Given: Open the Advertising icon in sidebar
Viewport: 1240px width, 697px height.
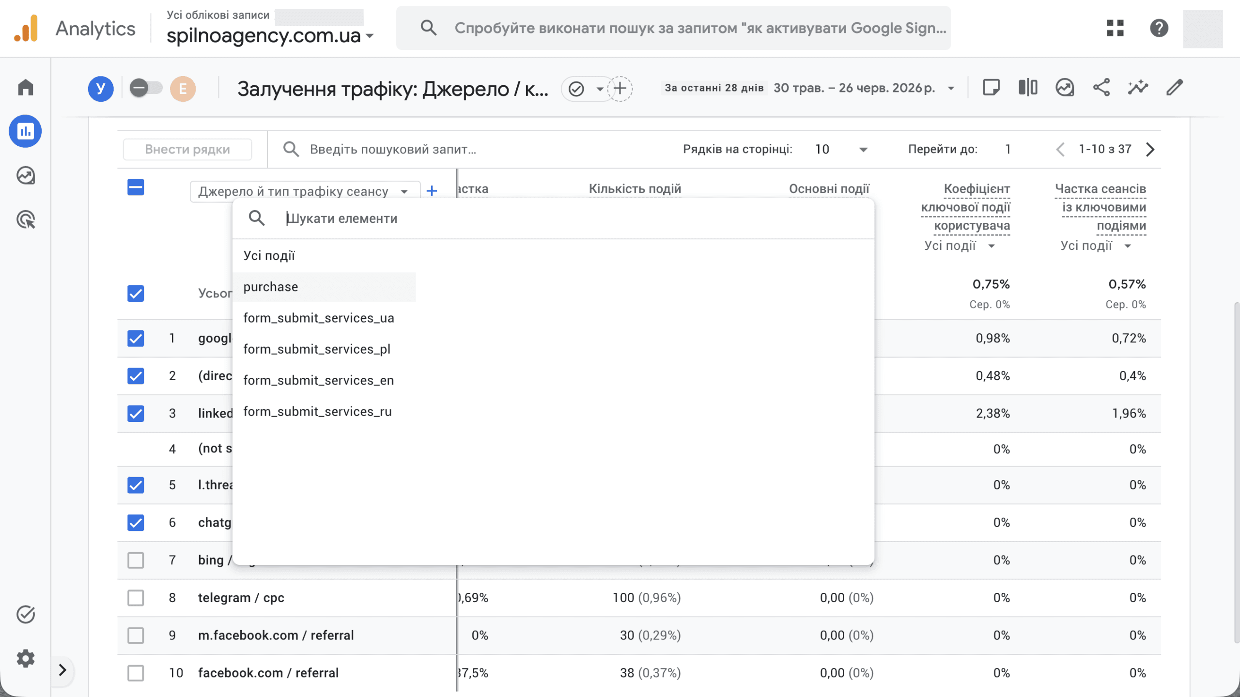Looking at the screenshot, I should tap(25, 219).
